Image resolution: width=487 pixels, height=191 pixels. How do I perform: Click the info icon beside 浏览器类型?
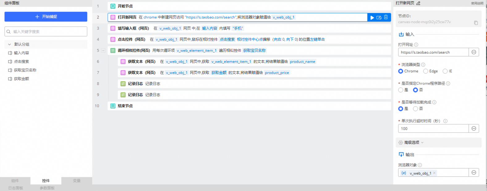(423, 65)
